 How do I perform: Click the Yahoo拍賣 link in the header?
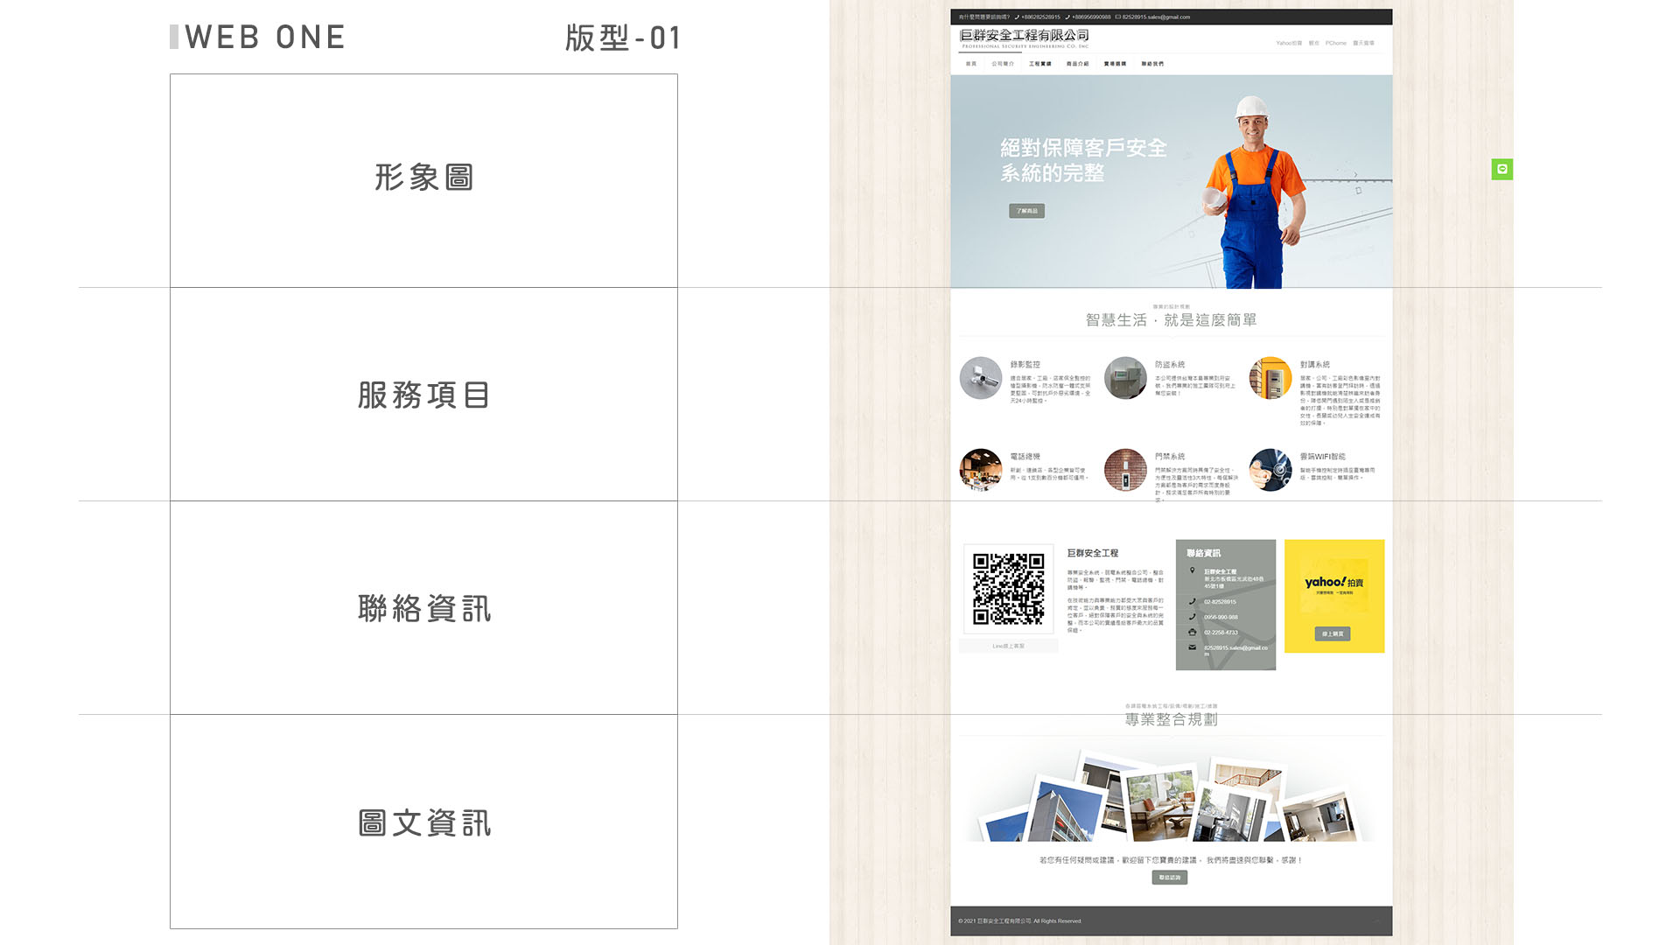click(1288, 43)
